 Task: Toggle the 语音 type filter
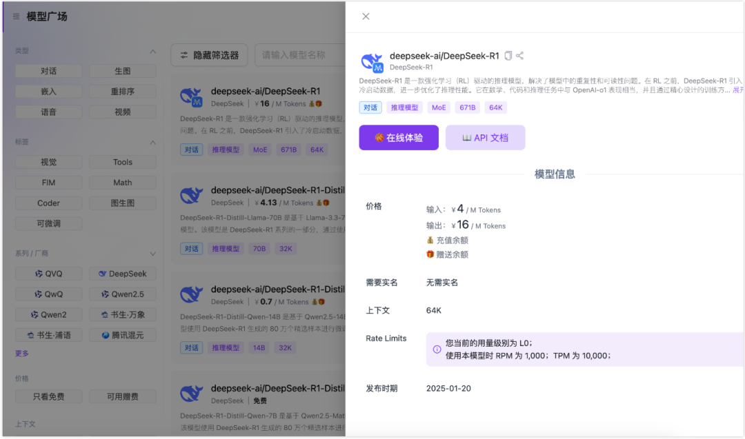point(48,112)
